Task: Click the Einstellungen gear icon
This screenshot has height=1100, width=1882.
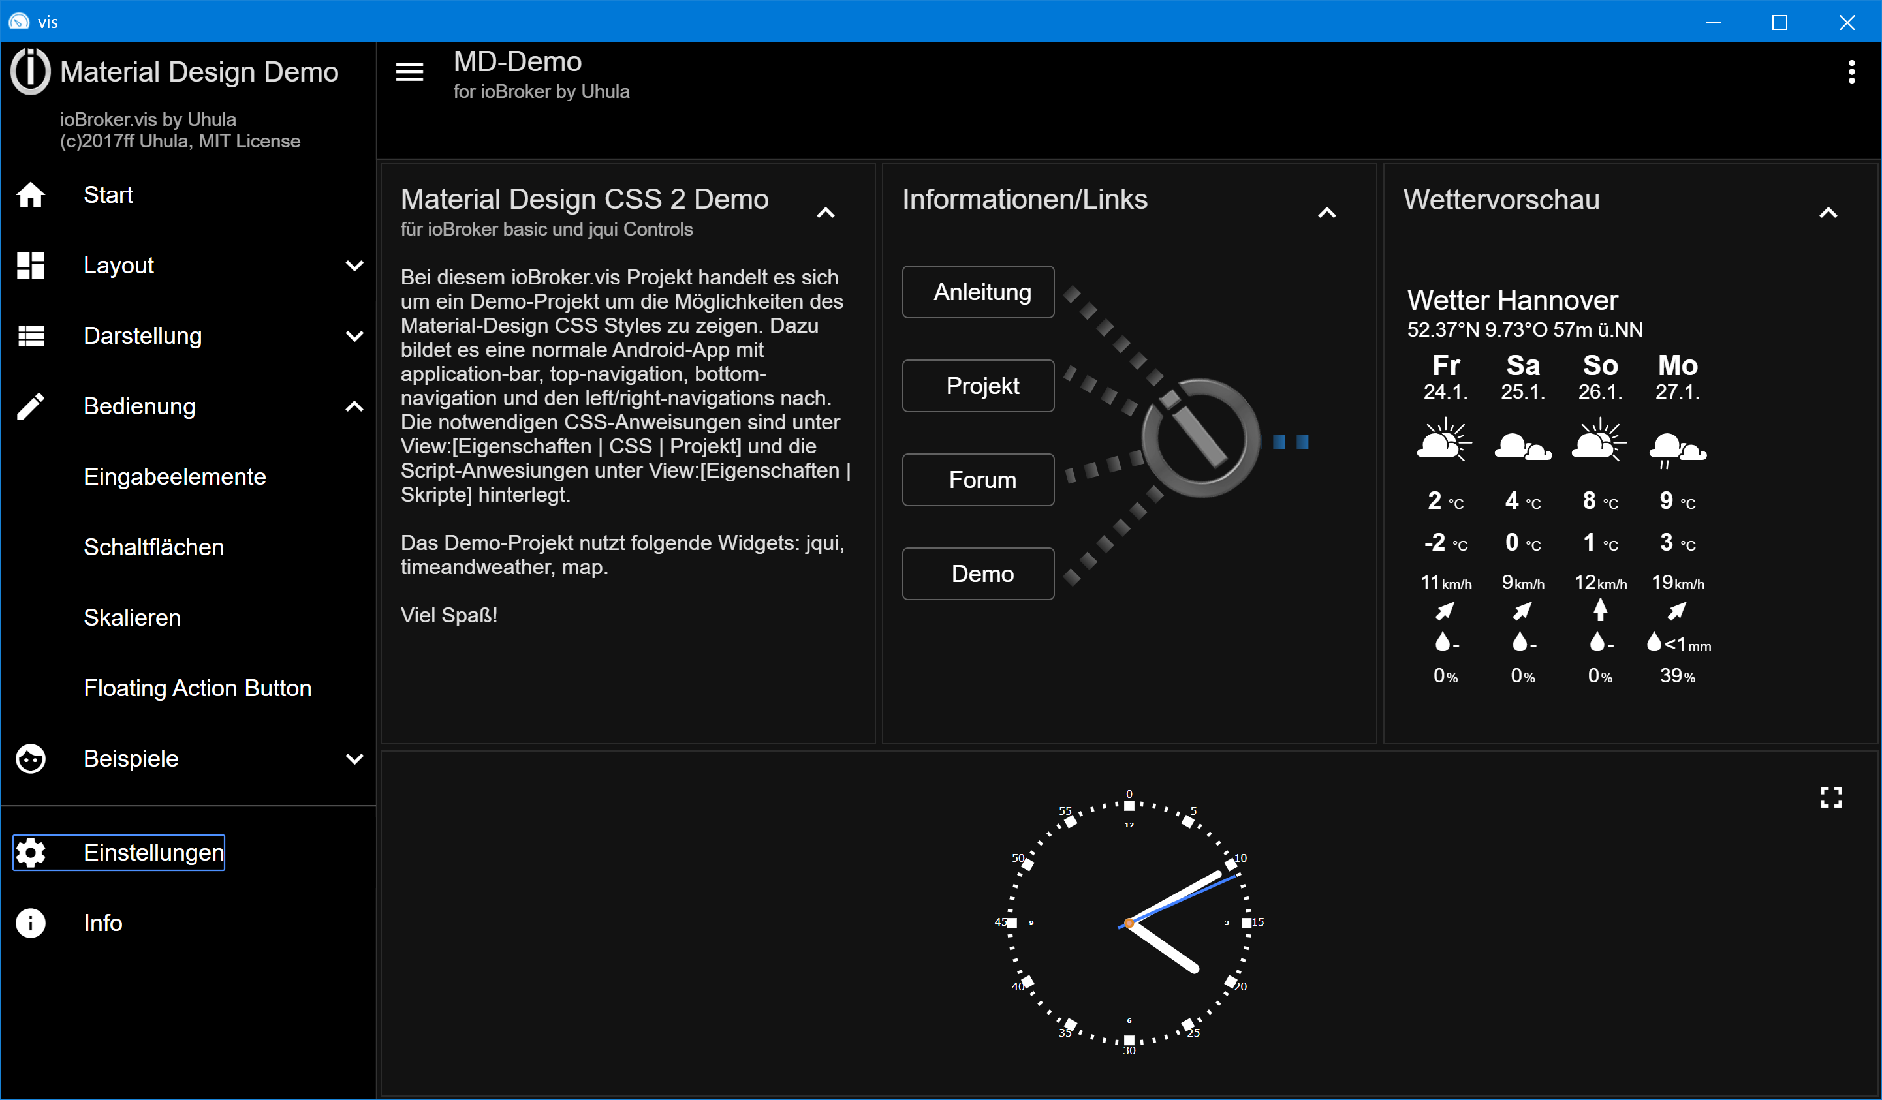Action: point(31,852)
